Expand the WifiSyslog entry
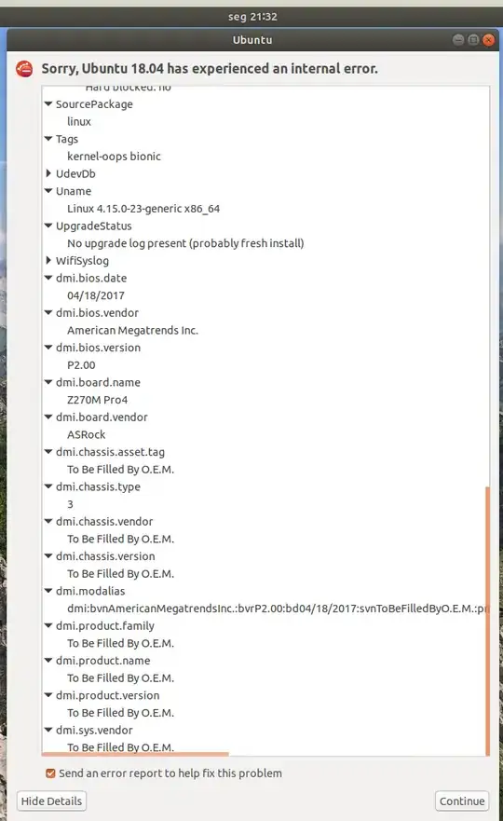The height and width of the screenshot is (821, 503). point(48,260)
